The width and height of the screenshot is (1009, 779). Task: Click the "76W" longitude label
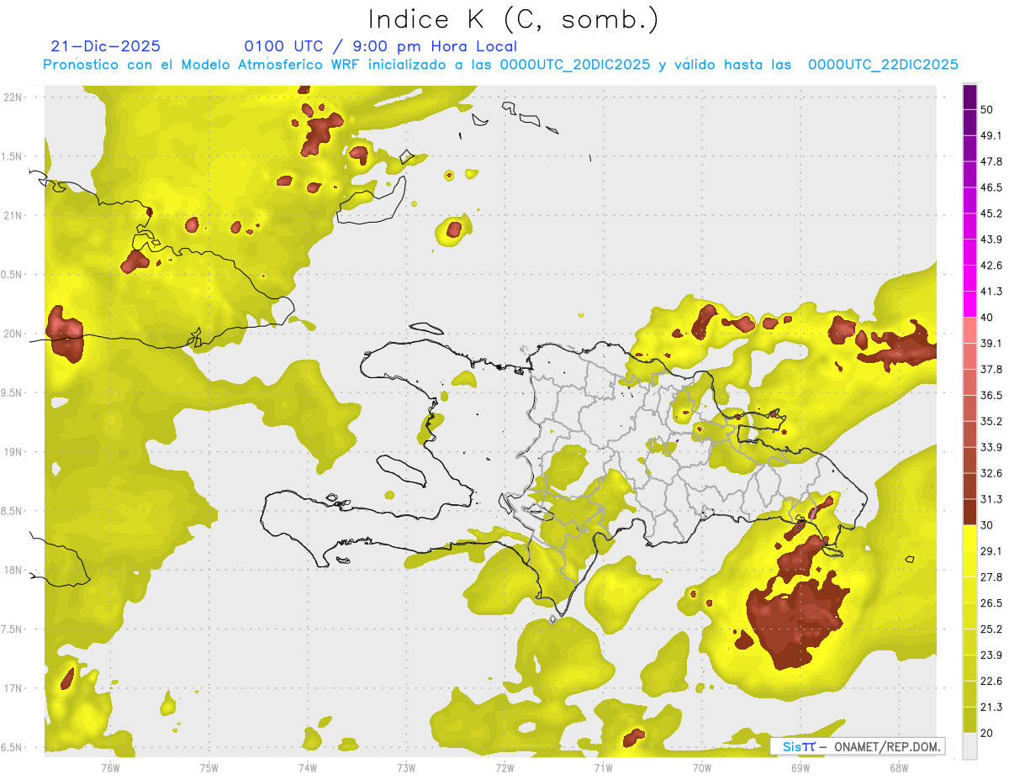coord(110,767)
